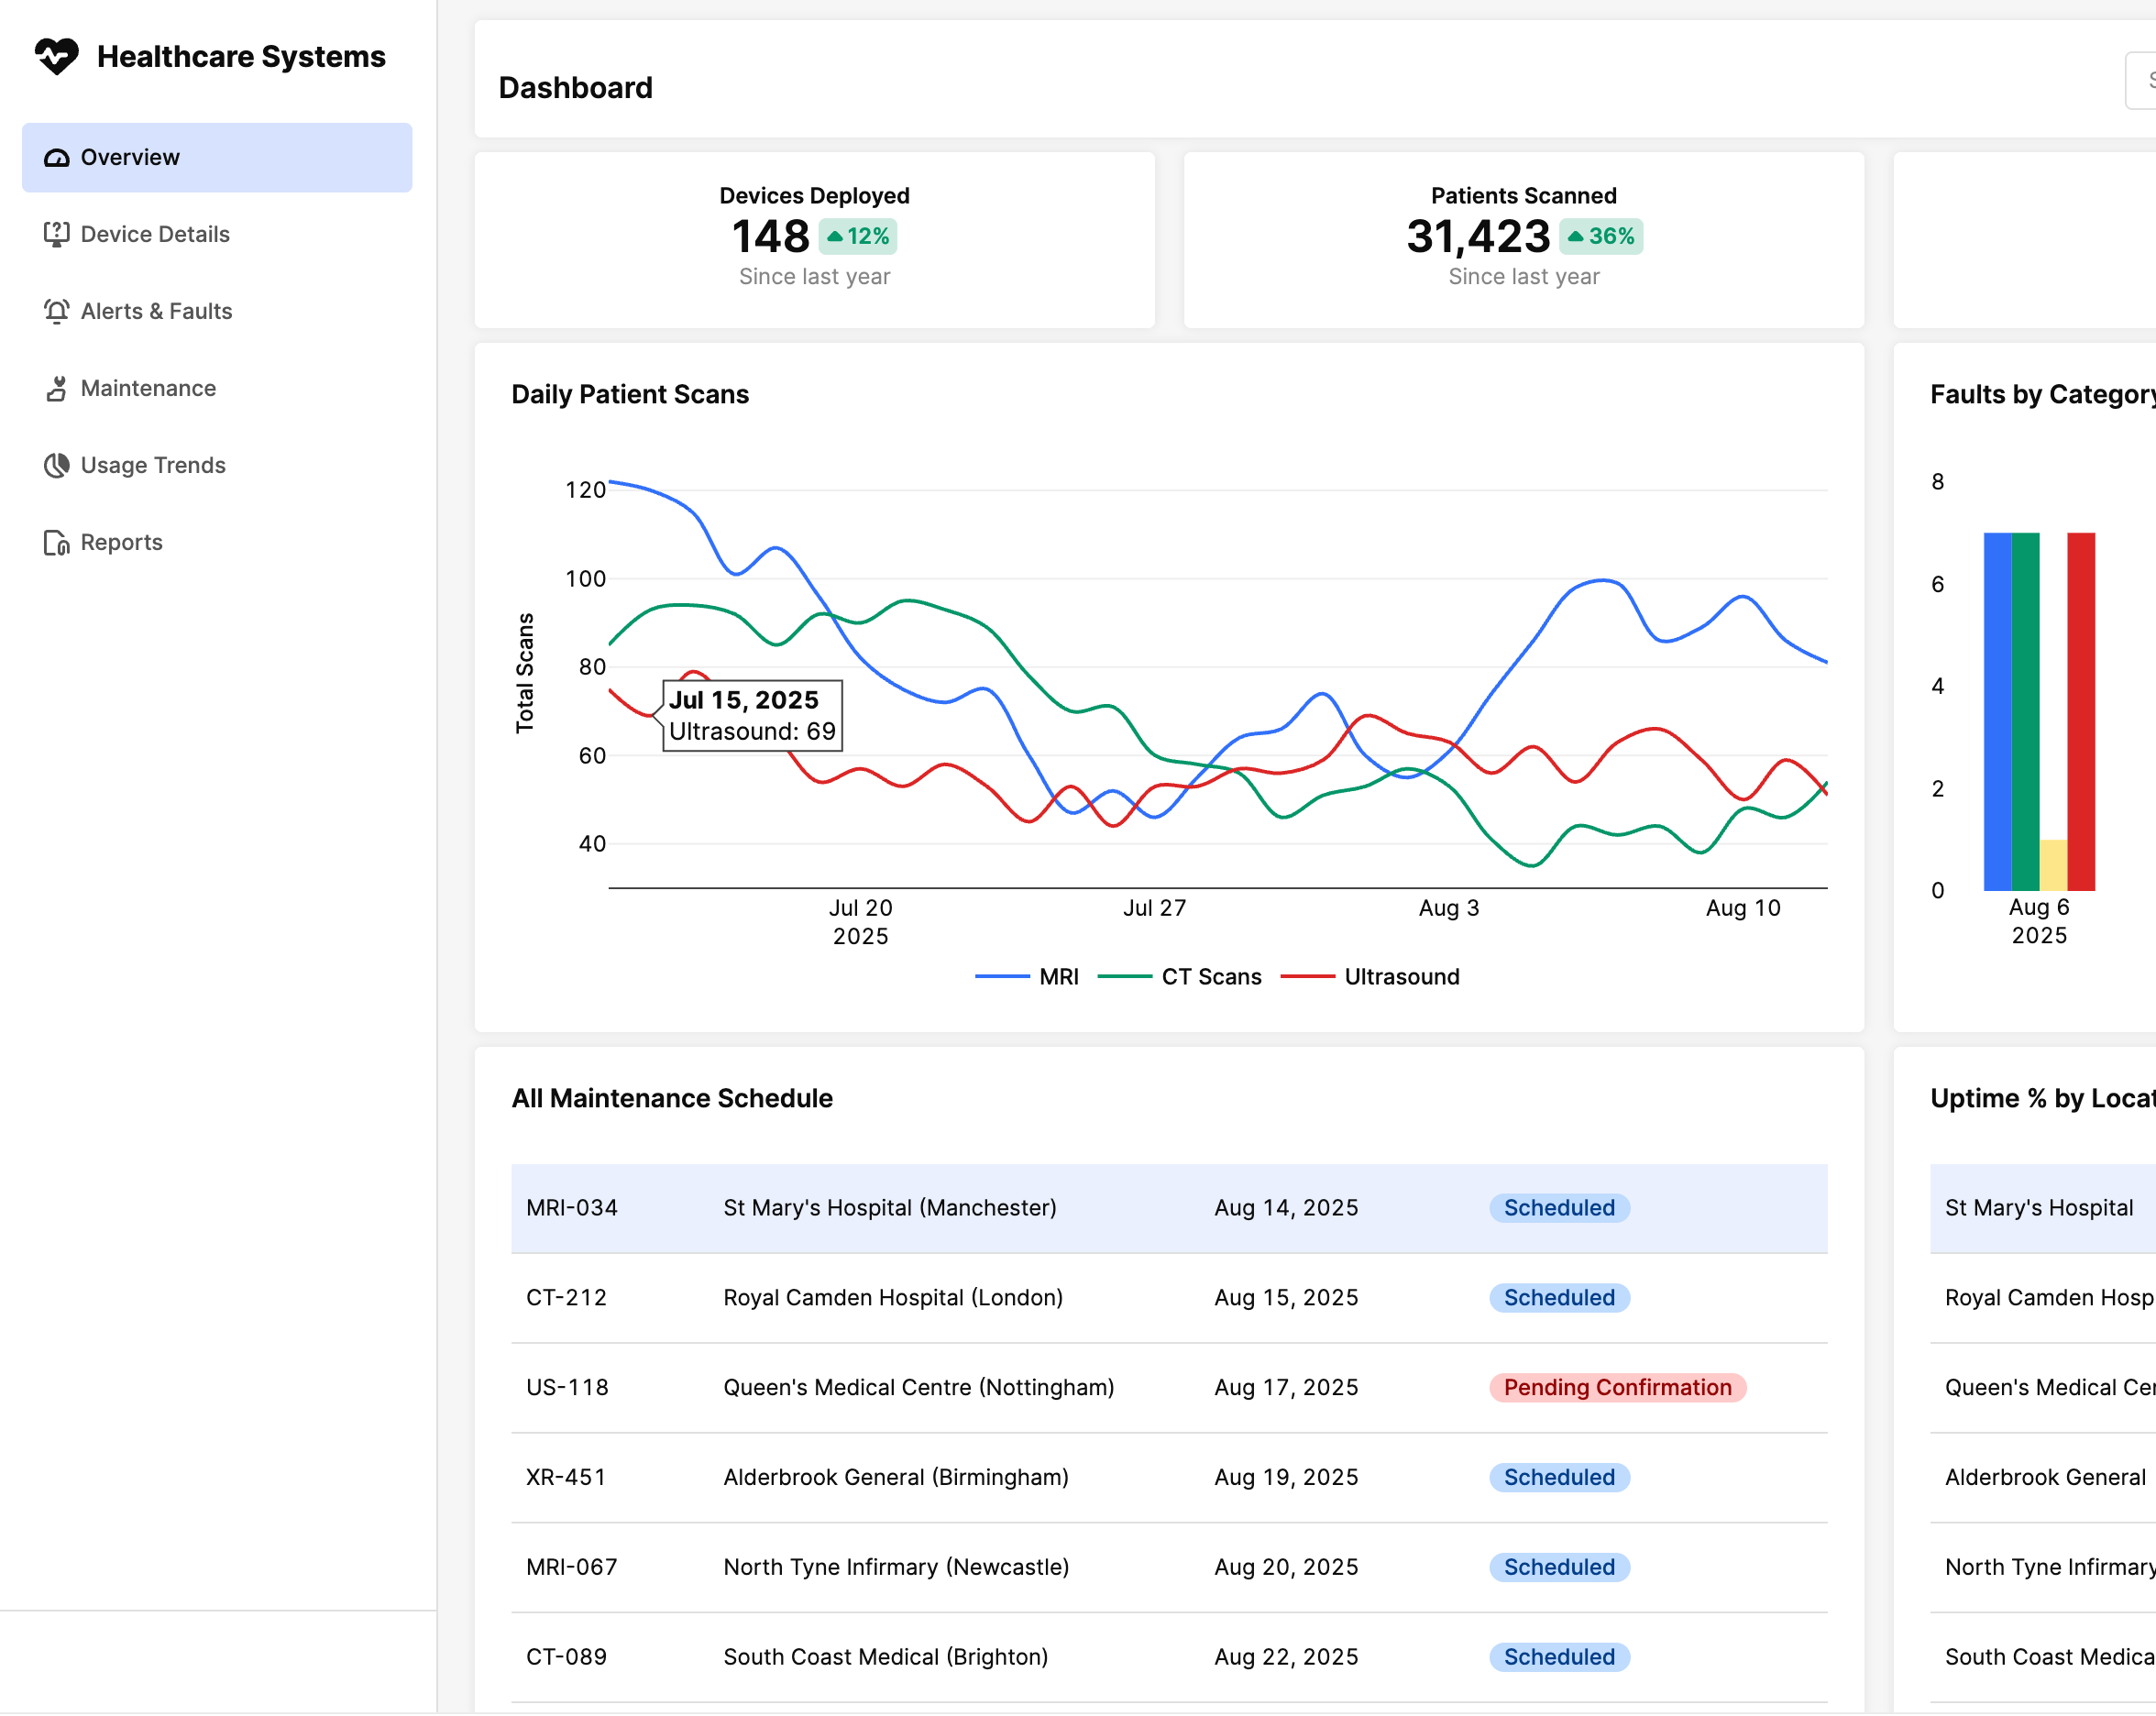Click the search field beside the Dashboard title
Screen dimensions: 2156x1716
pos(2141,81)
